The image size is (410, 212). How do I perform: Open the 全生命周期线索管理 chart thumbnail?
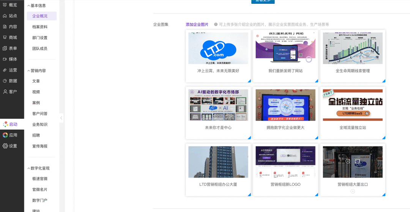(353, 48)
